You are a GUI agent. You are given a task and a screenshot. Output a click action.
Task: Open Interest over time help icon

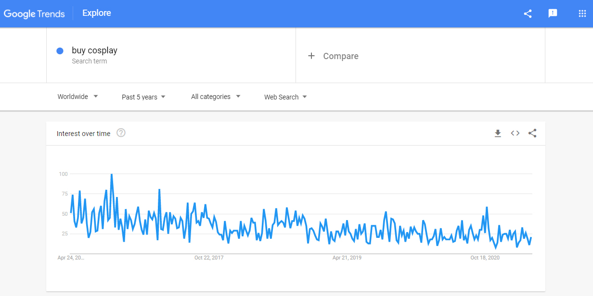(121, 133)
